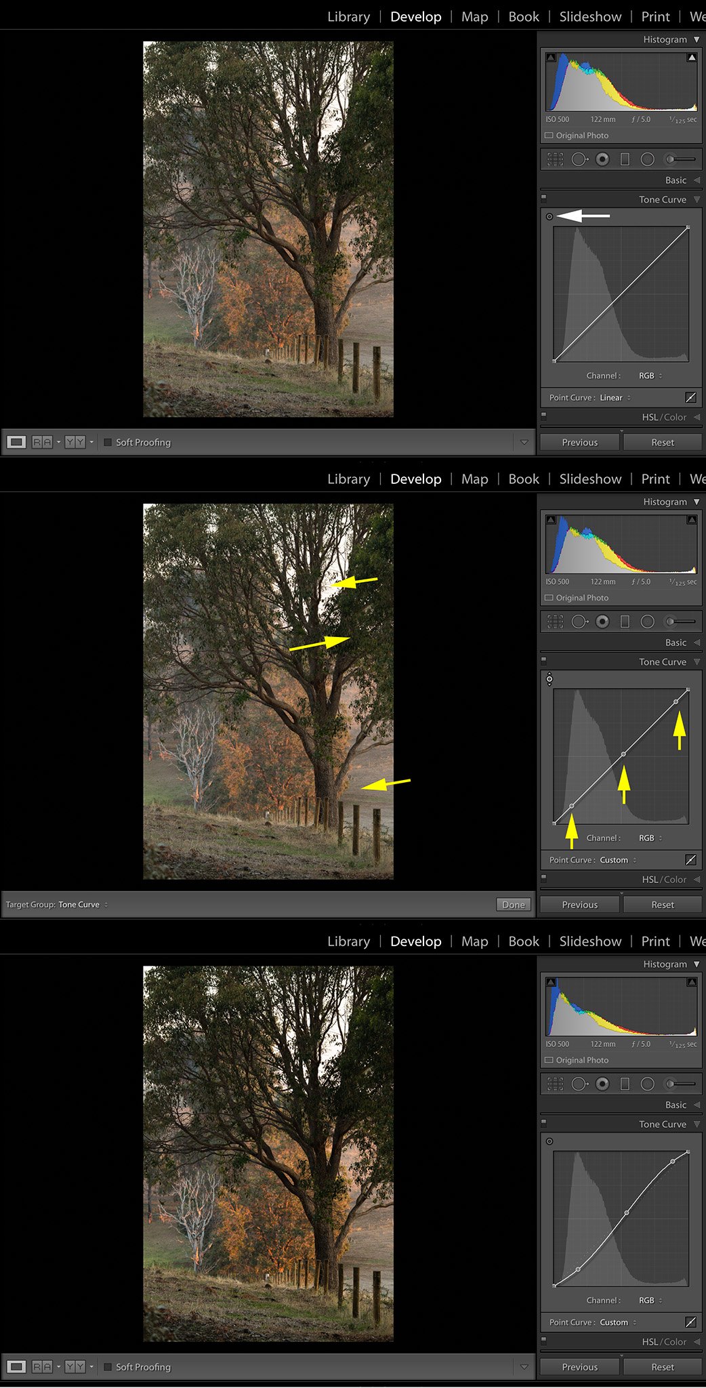
Task: Open the Slideshow module in middle screenshot
Action: (x=590, y=479)
